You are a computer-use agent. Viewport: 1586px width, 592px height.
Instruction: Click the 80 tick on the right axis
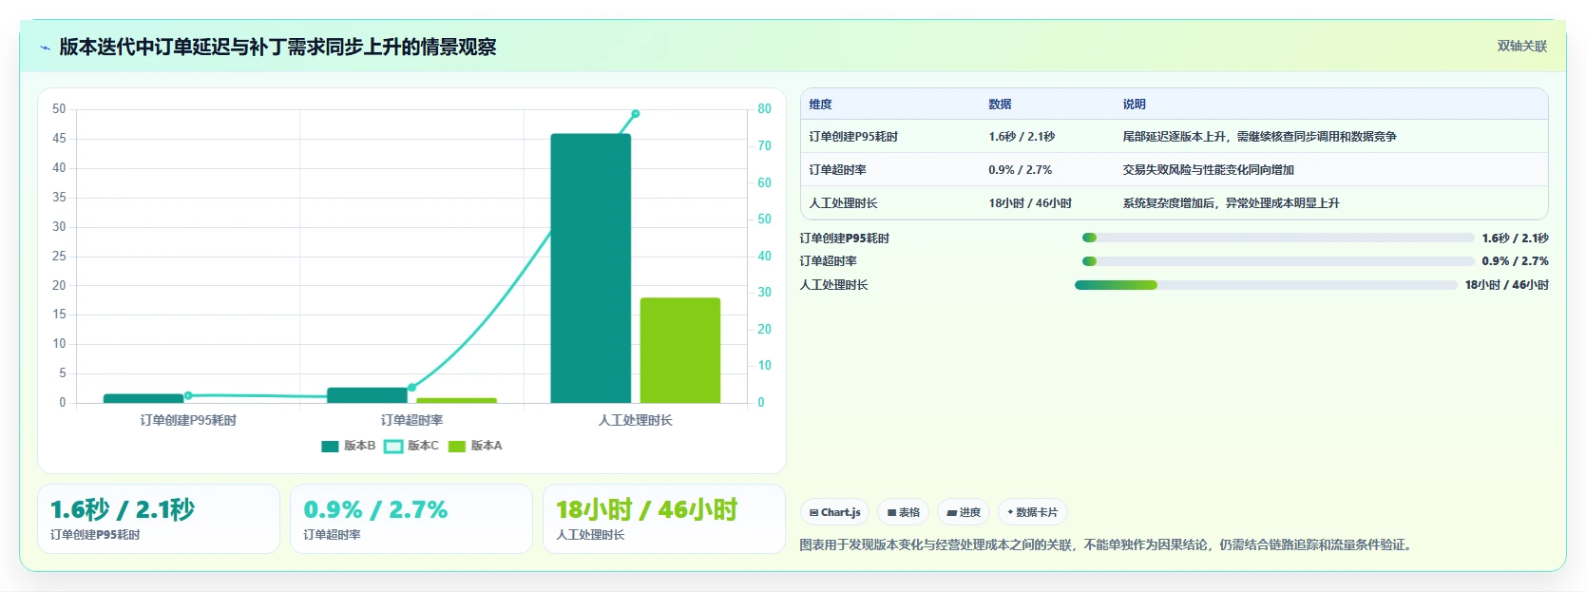[764, 109]
